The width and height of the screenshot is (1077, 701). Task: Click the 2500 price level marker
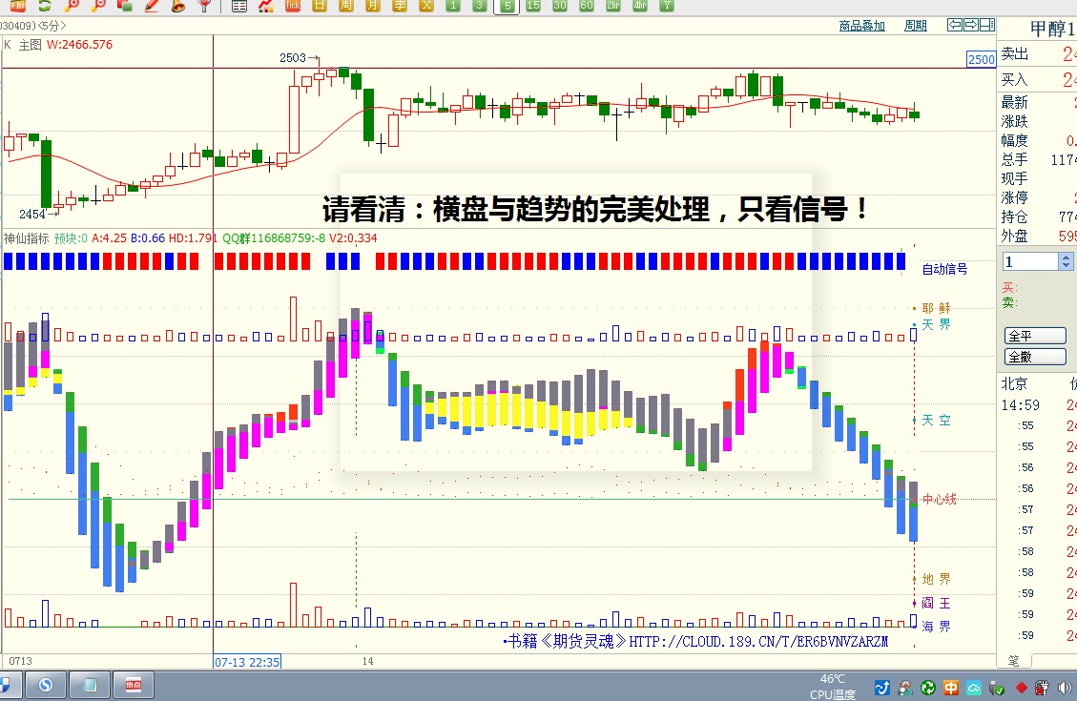tap(981, 59)
